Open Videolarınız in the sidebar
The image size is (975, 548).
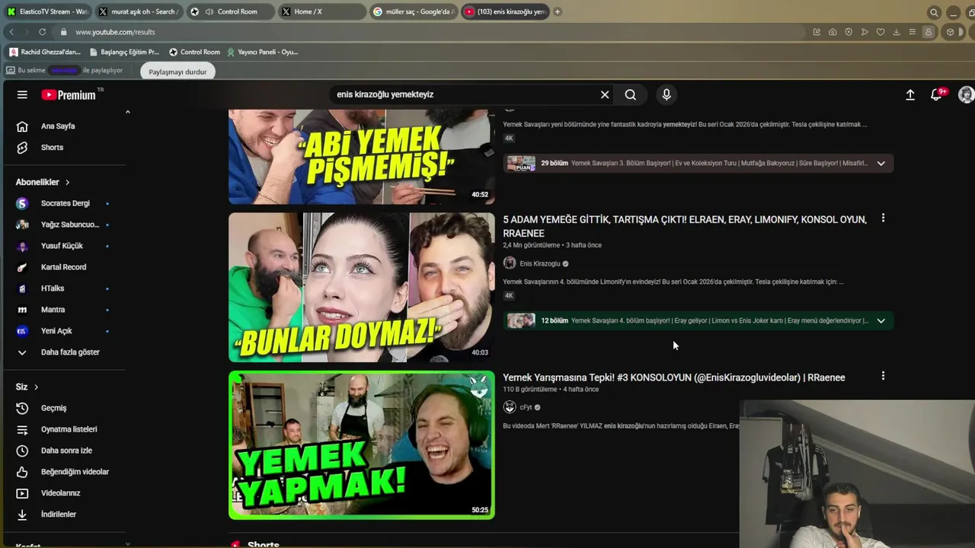point(62,493)
